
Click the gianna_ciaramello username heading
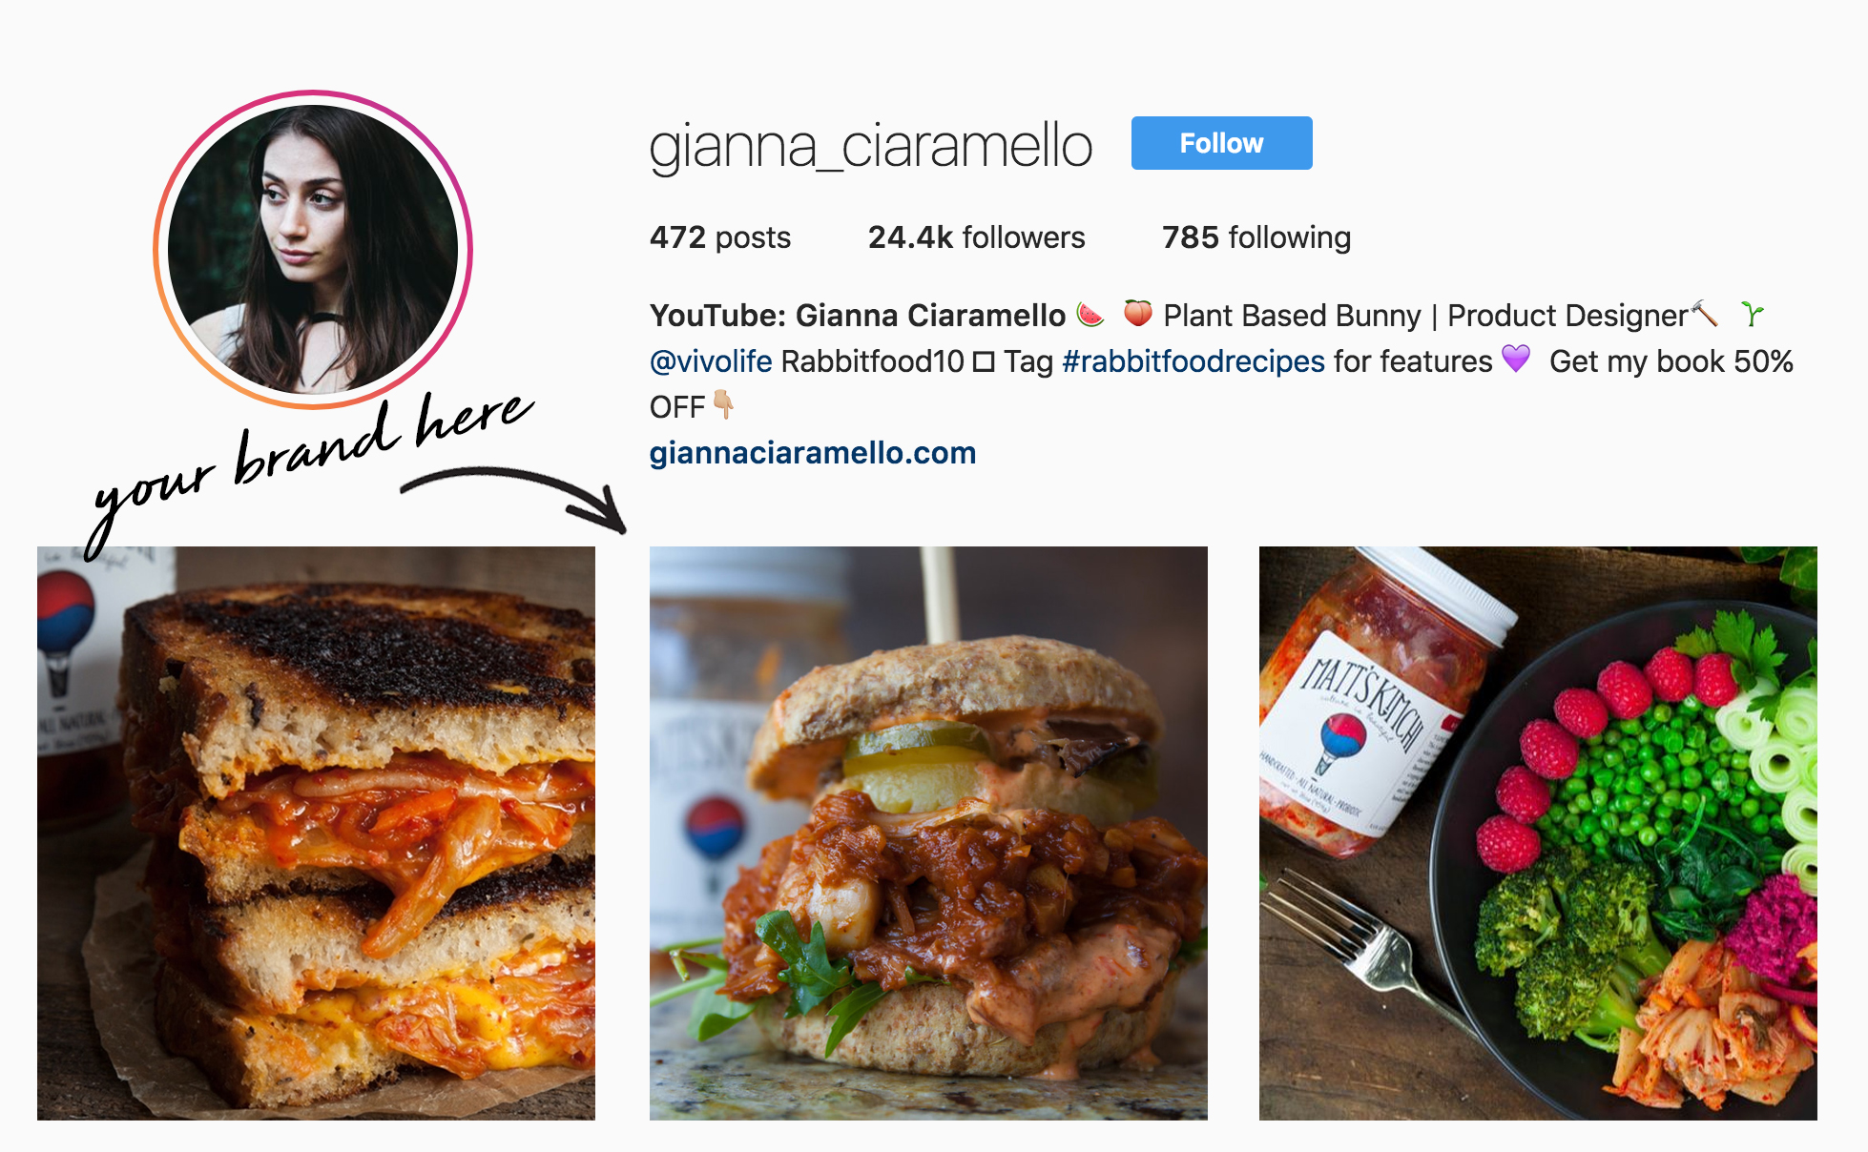coord(871,146)
